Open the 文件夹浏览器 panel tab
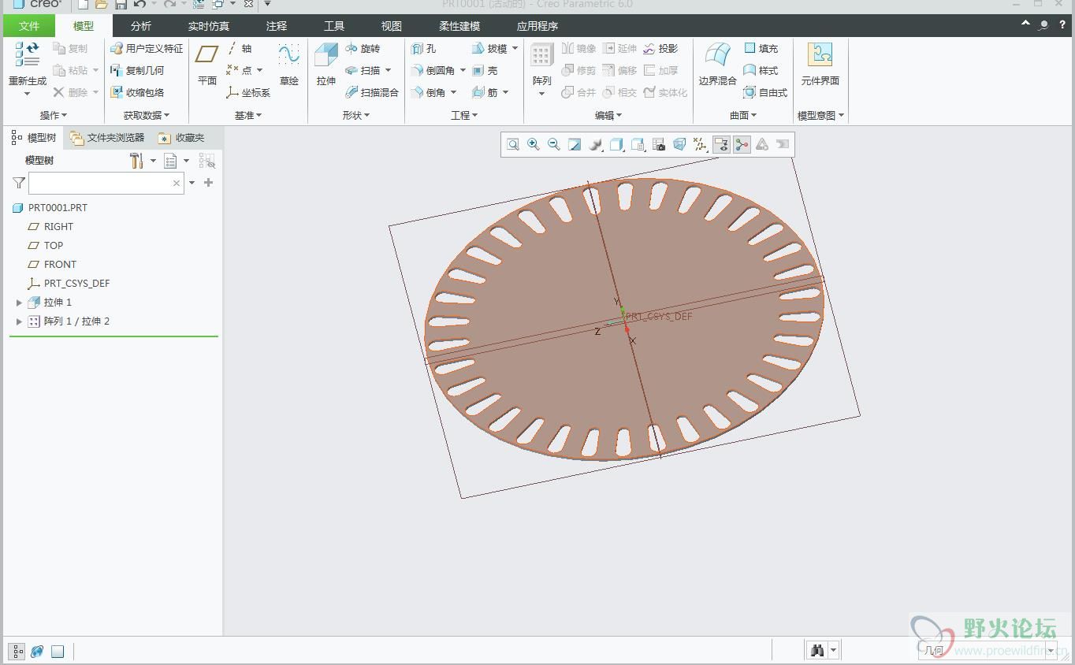Viewport: 1075px width, 665px height. coord(107,138)
